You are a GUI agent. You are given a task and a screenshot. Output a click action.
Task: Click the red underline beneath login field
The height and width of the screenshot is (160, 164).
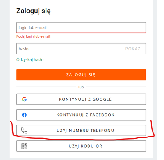(x=81, y=33)
